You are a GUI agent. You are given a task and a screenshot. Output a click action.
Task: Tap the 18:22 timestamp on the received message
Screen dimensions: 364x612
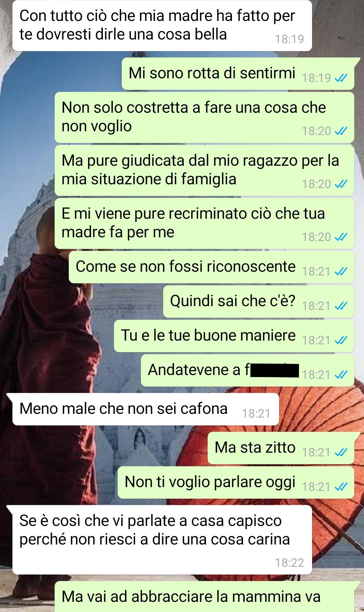point(289,563)
